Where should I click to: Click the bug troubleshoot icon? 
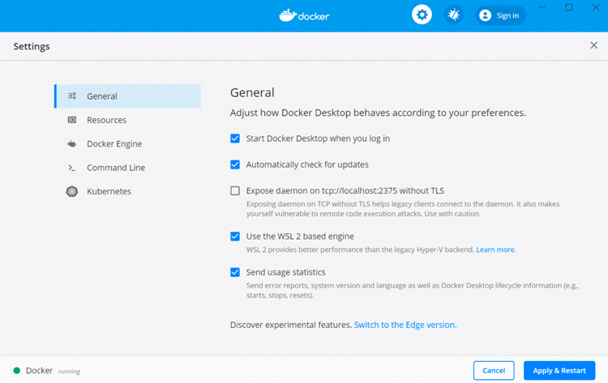[x=454, y=15]
